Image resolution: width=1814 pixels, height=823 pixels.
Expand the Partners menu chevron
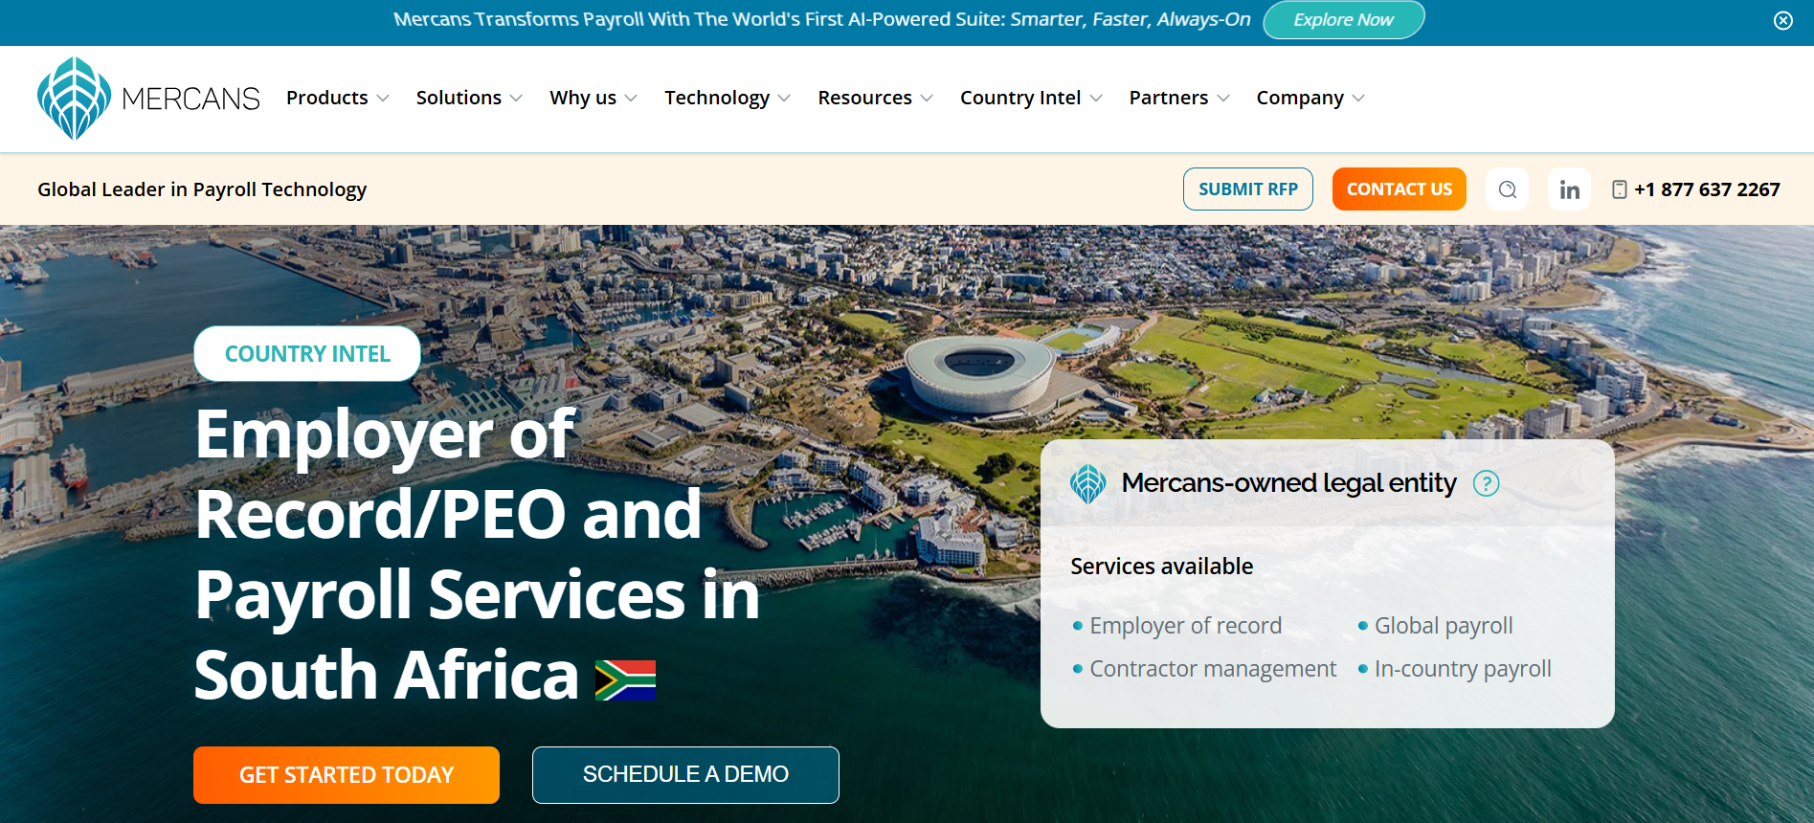click(x=1223, y=99)
